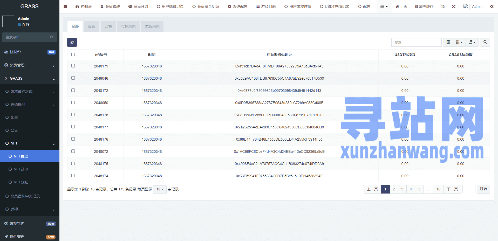Open the export data dropdown
The height and width of the screenshot is (241, 498).
[472, 42]
